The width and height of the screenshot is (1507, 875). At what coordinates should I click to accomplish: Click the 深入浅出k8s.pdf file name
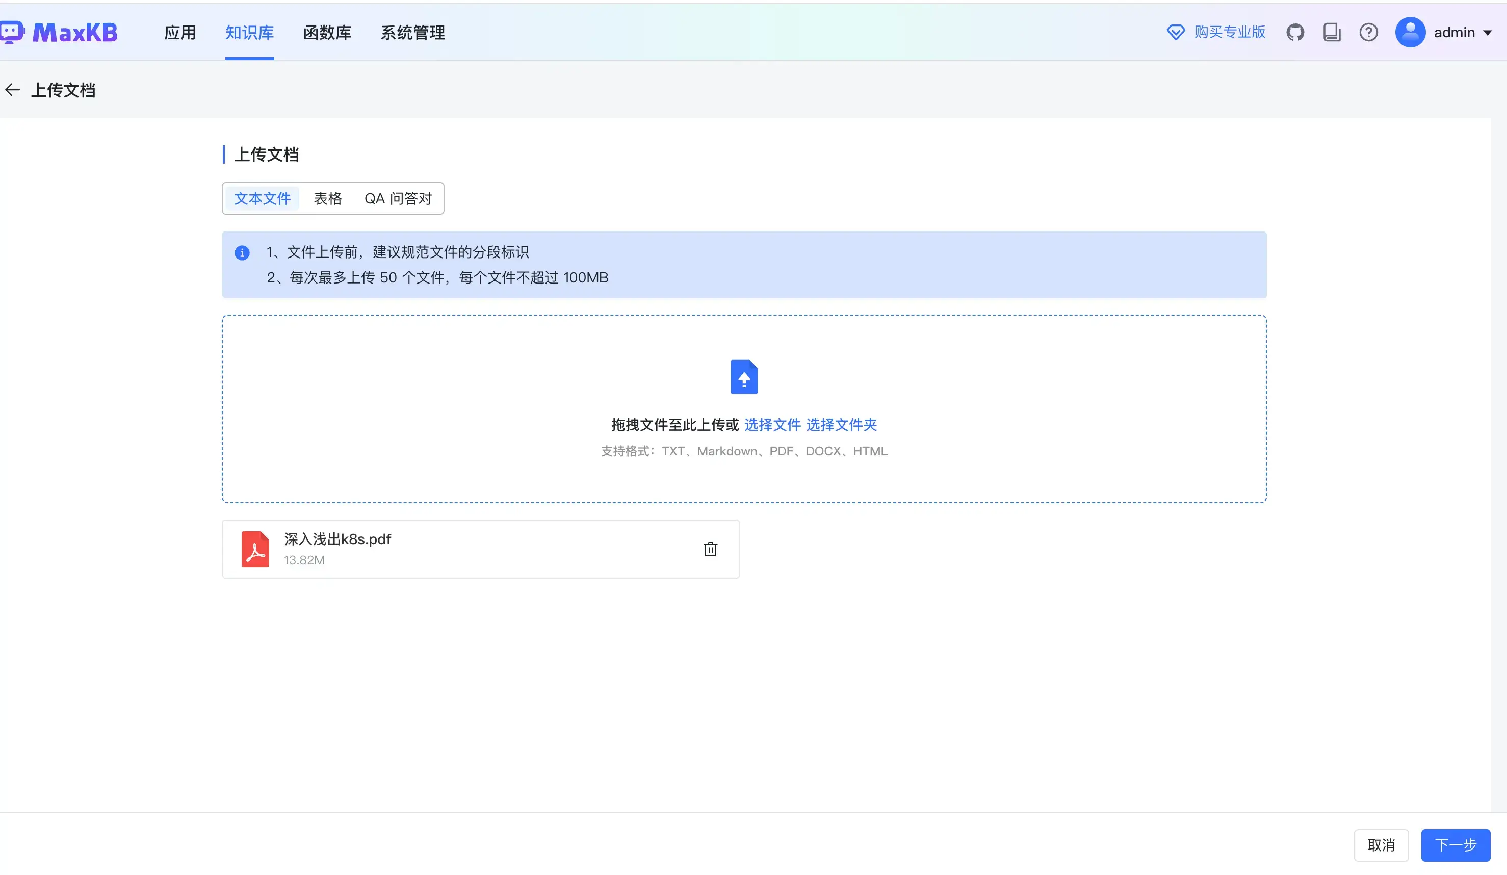337,539
